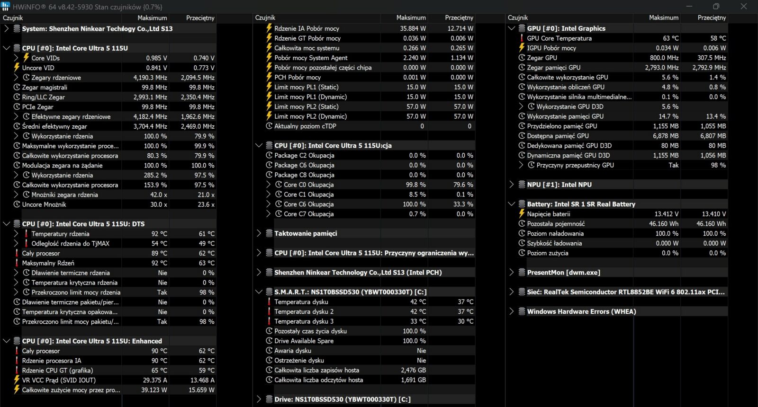Click the thermometer icon beside GPU Core Temperatura
The height and width of the screenshot is (407, 758).
[x=522, y=38]
